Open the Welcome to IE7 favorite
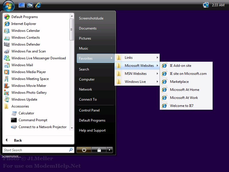This screenshot has width=229, height=172. point(181,106)
